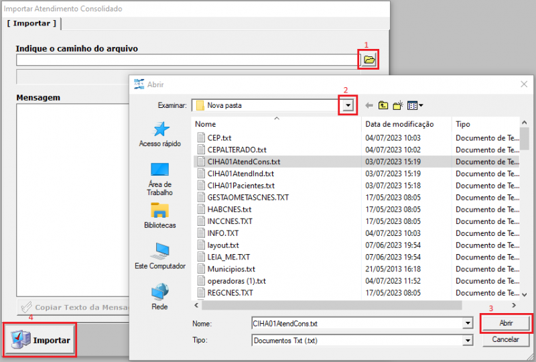536x362 pixels.
Task: Expand the Nome filename dropdown arrow
Action: click(x=468, y=323)
